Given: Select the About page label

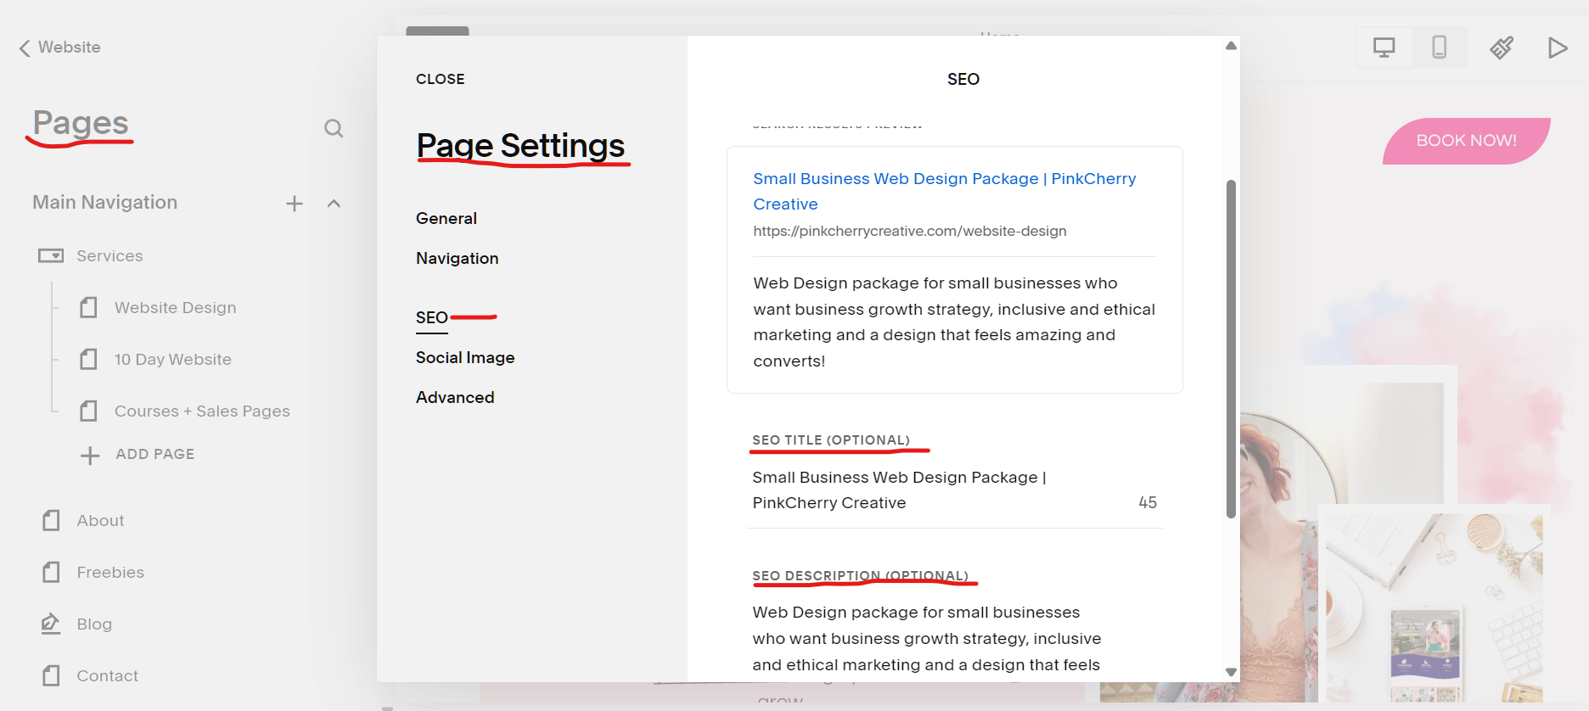Looking at the screenshot, I should click(x=100, y=520).
